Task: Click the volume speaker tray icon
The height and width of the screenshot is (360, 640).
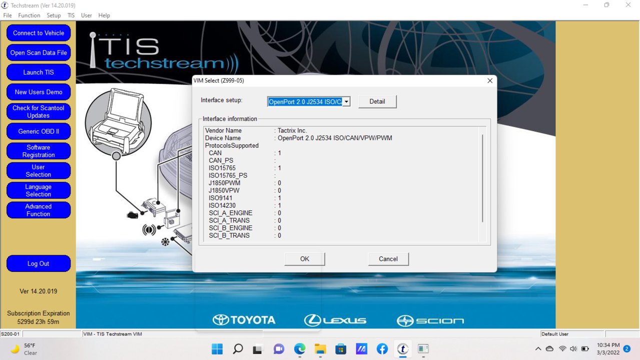Action: [573, 348]
